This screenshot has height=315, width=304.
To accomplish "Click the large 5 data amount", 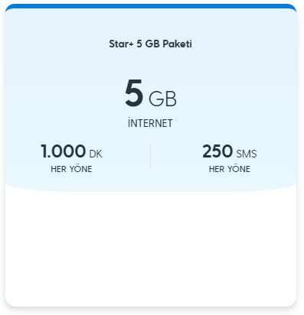I will pos(133,93).
